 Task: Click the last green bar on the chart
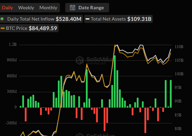point(171,94)
